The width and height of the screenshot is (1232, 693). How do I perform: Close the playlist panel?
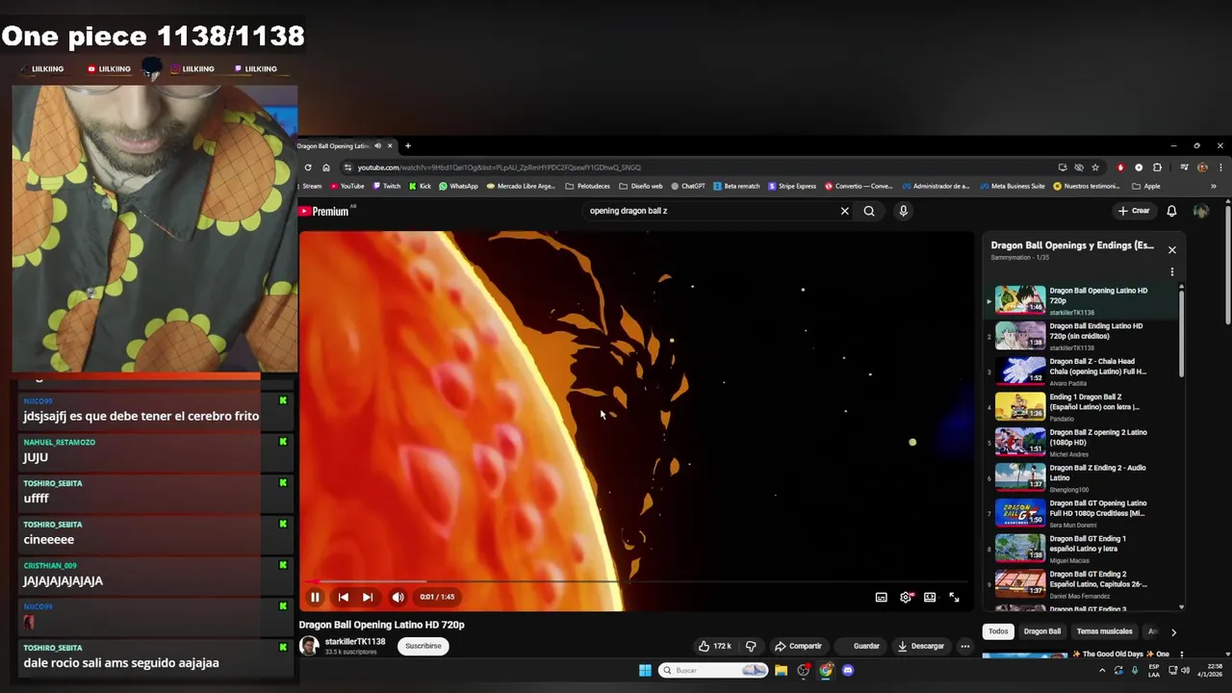(1171, 249)
